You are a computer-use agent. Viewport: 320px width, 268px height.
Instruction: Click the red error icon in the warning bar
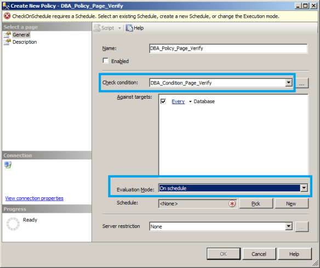(7, 16)
